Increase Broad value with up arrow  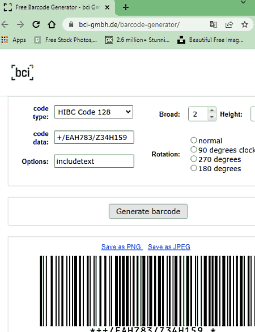tap(211, 110)
